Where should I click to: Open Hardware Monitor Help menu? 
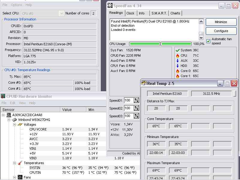[x=32, y=103]
